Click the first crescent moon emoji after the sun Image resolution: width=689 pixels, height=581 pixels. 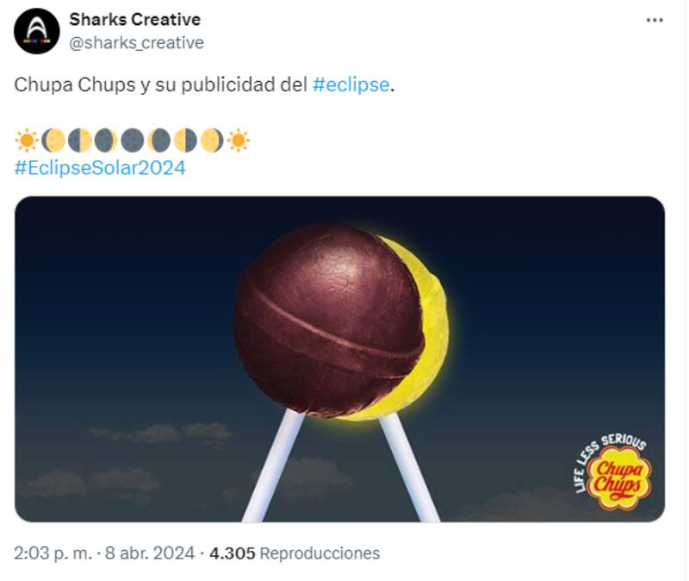click(53, 138)
